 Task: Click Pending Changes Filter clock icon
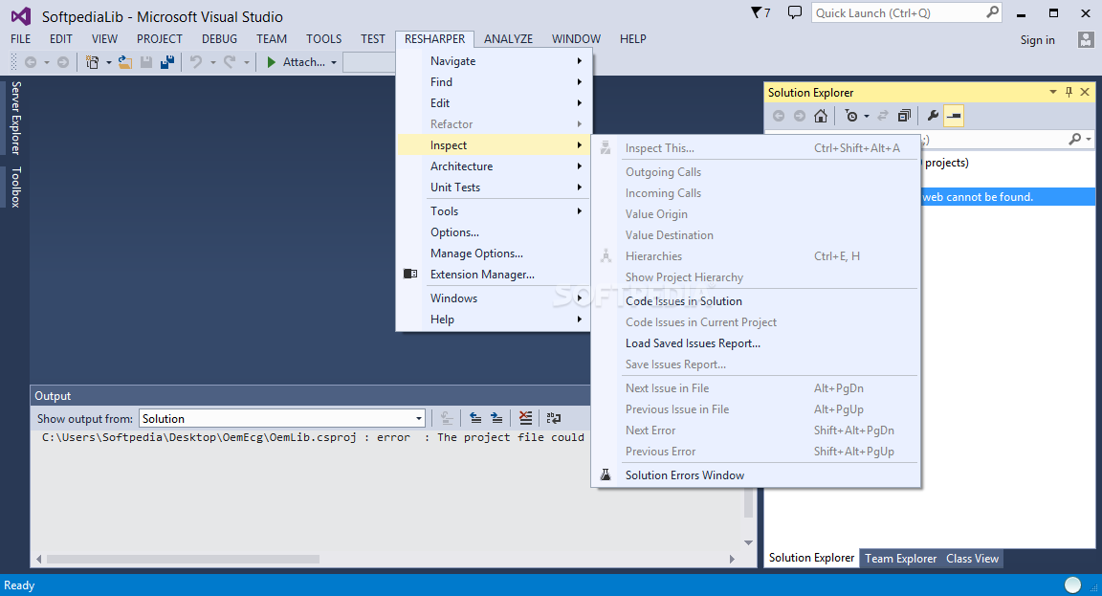[851, 116]
